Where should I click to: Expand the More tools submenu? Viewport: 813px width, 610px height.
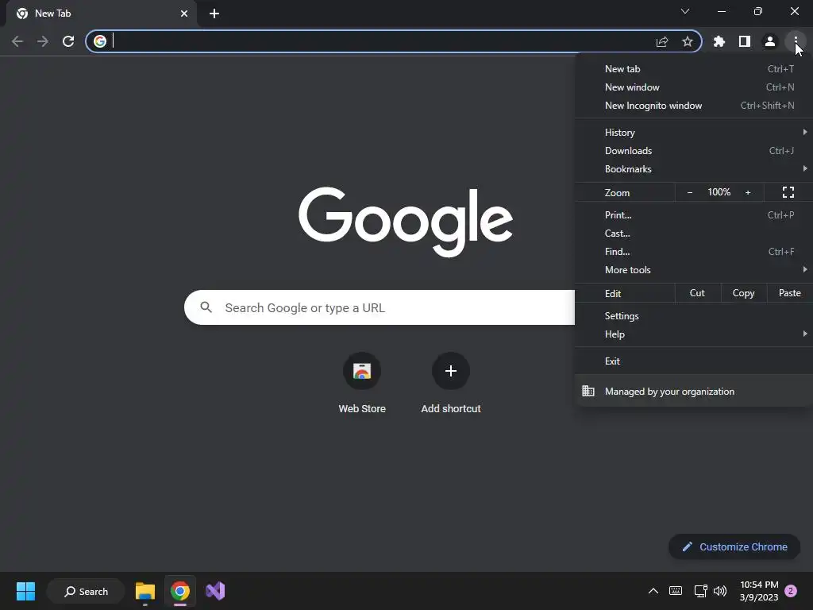(x=694, y=270)
